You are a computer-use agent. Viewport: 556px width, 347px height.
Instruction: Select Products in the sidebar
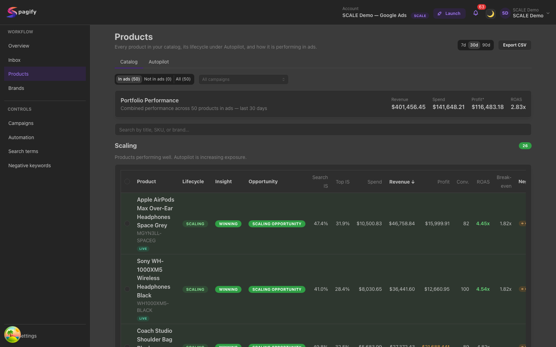(45, 74)
